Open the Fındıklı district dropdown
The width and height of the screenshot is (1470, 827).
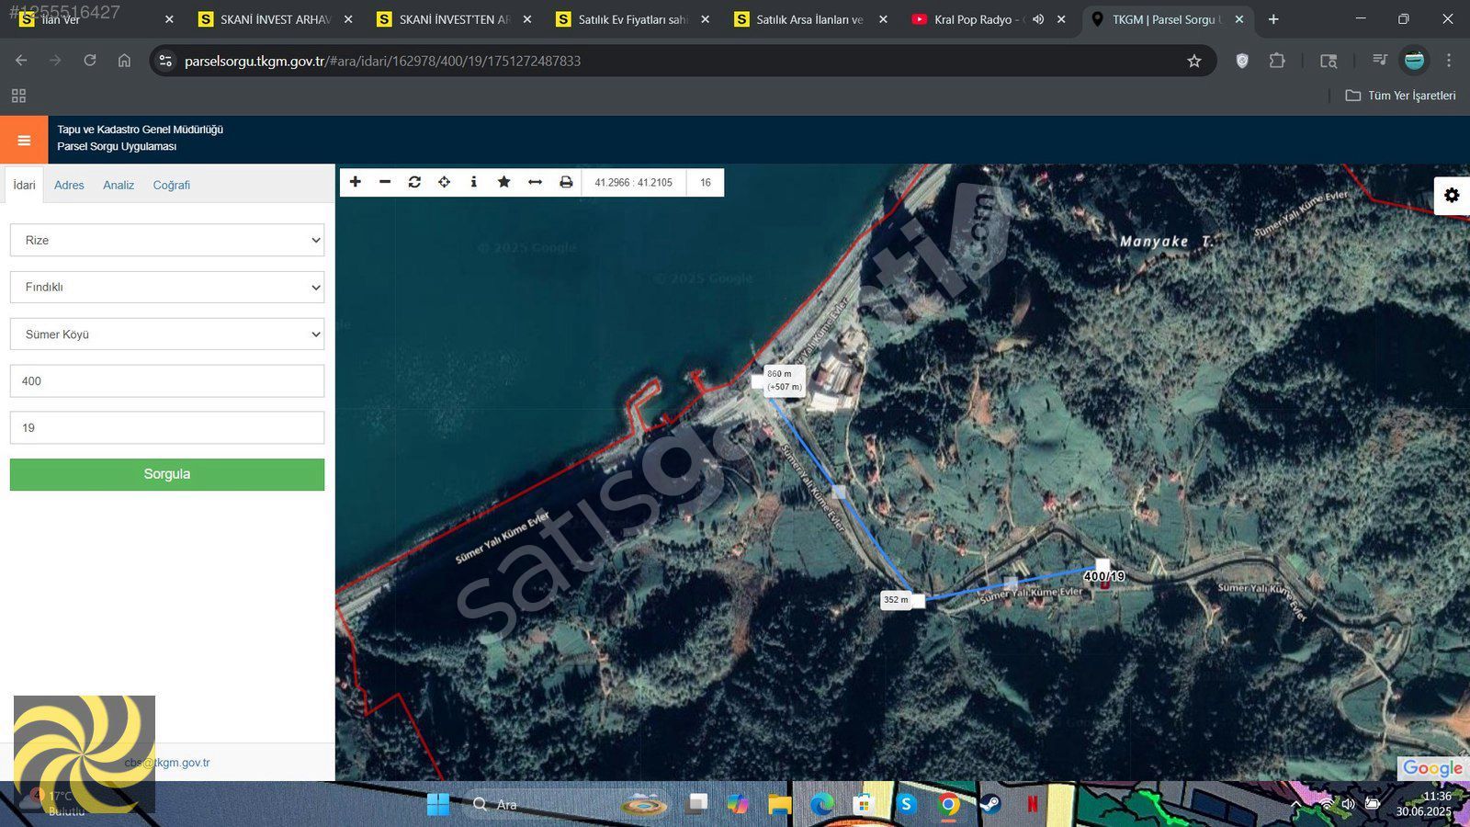167,287
